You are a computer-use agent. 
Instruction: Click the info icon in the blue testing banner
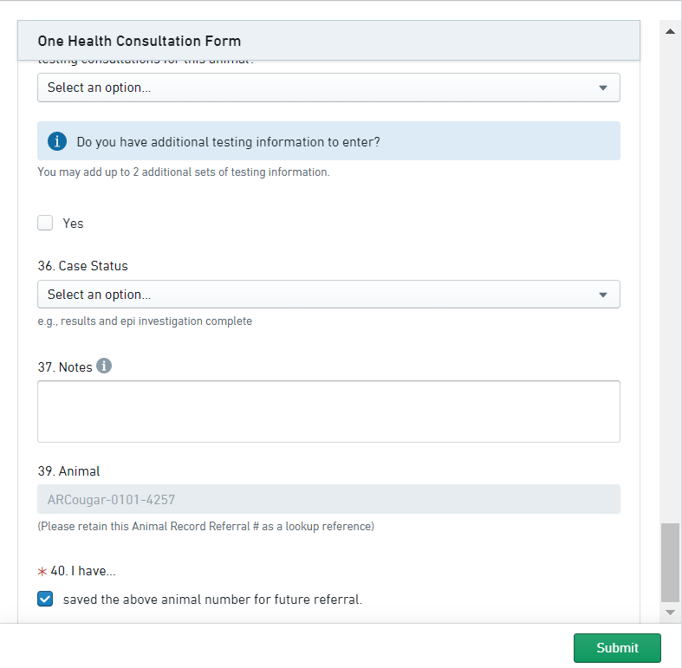pos(57,141)
